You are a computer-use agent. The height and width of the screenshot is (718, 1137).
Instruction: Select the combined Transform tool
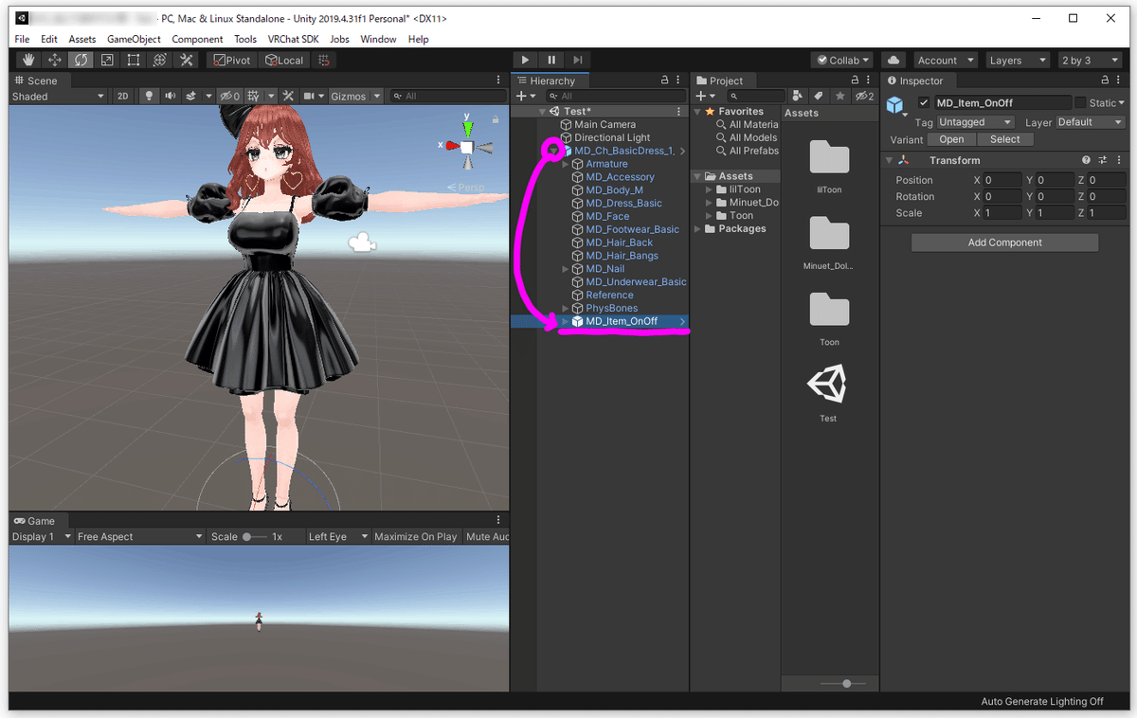pos(160,60)
